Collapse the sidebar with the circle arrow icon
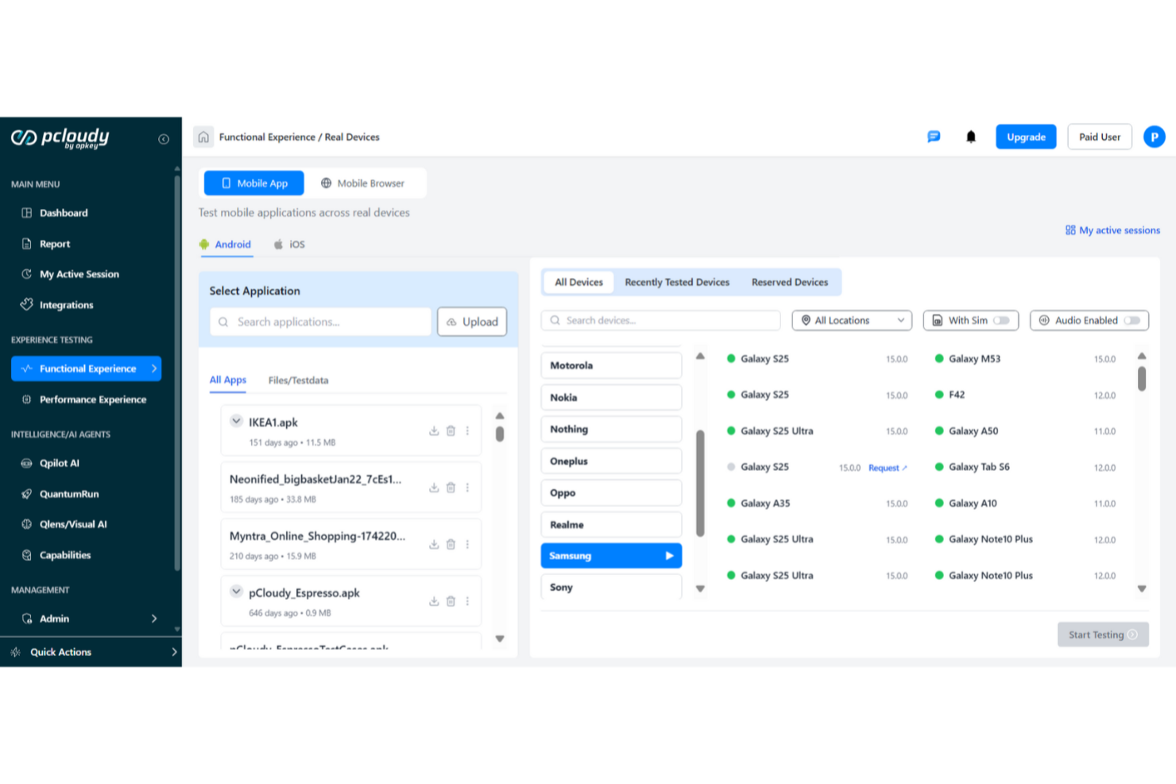The width and height of the screenshot is (1176, 784). coord(164,139)
